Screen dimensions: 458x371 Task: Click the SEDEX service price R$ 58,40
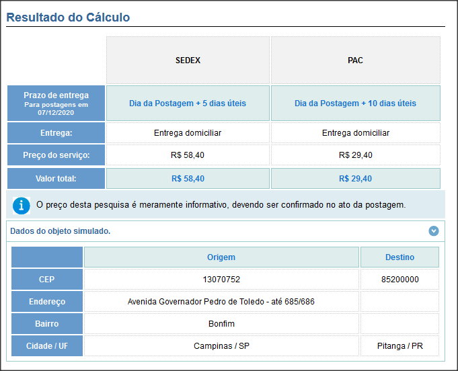(188, 155)
